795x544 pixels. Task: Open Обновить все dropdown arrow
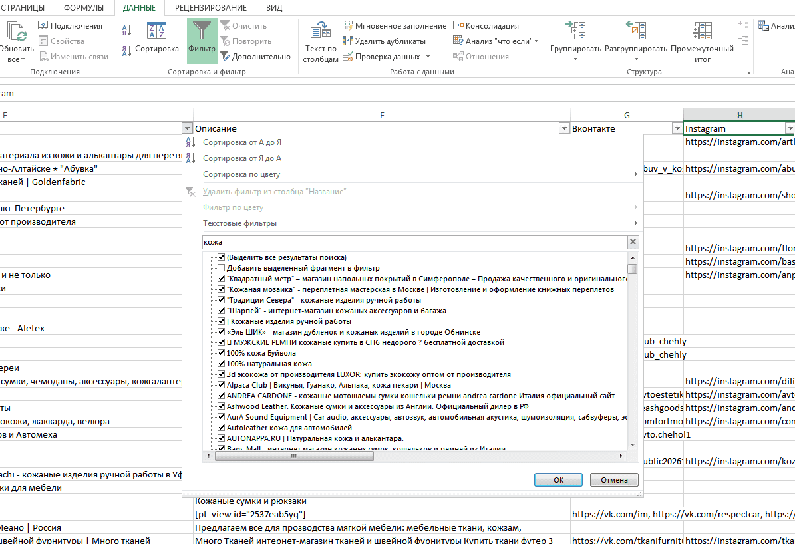pyautogui.click(x=23, y=60)
